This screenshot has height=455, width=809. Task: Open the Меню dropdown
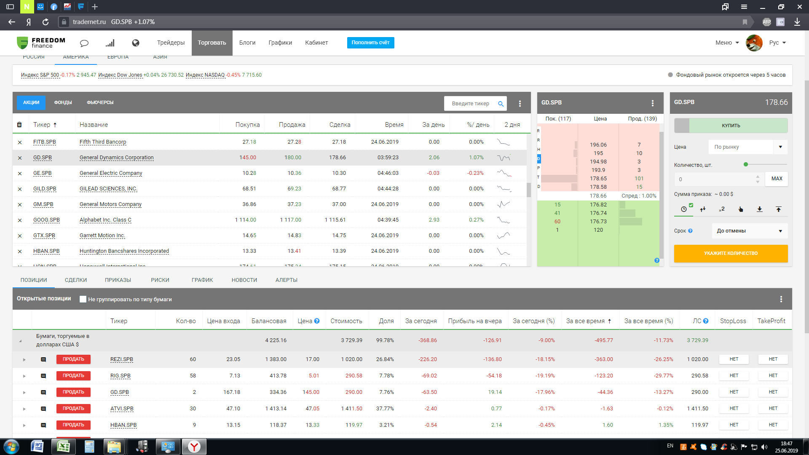pyautogui.click(x=727, y=43)
